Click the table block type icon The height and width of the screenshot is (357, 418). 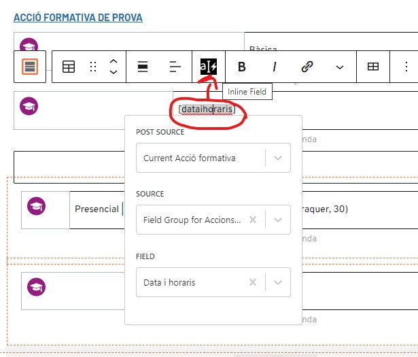coord(69,67)
